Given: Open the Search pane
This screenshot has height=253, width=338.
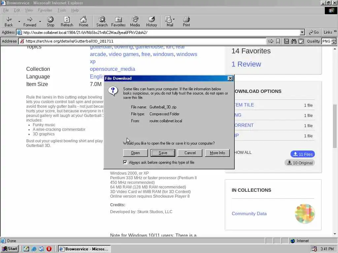Looking at the screenshot, I should coord(102,21).
